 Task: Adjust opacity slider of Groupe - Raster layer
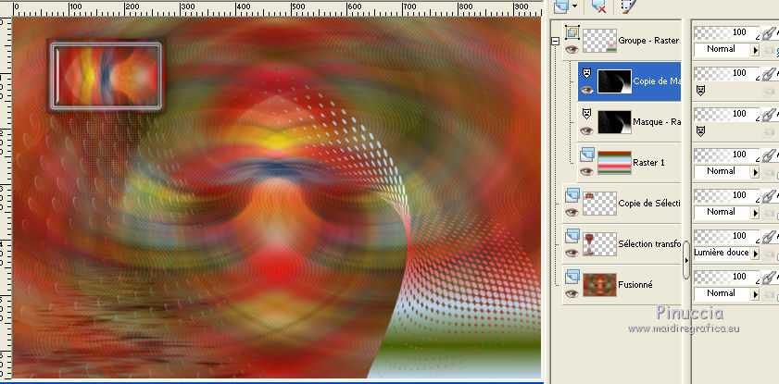tap(726, 32)
